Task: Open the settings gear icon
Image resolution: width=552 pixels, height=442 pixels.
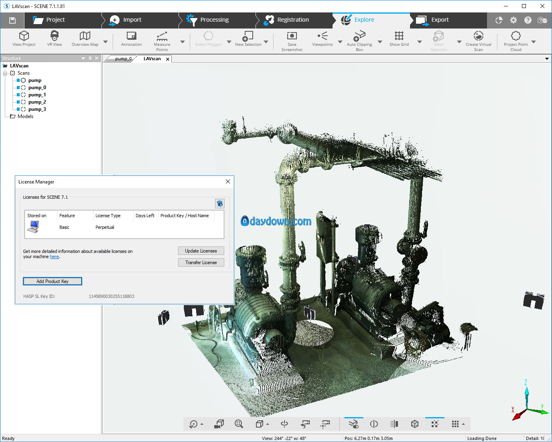Action: (x=513, y=20)
